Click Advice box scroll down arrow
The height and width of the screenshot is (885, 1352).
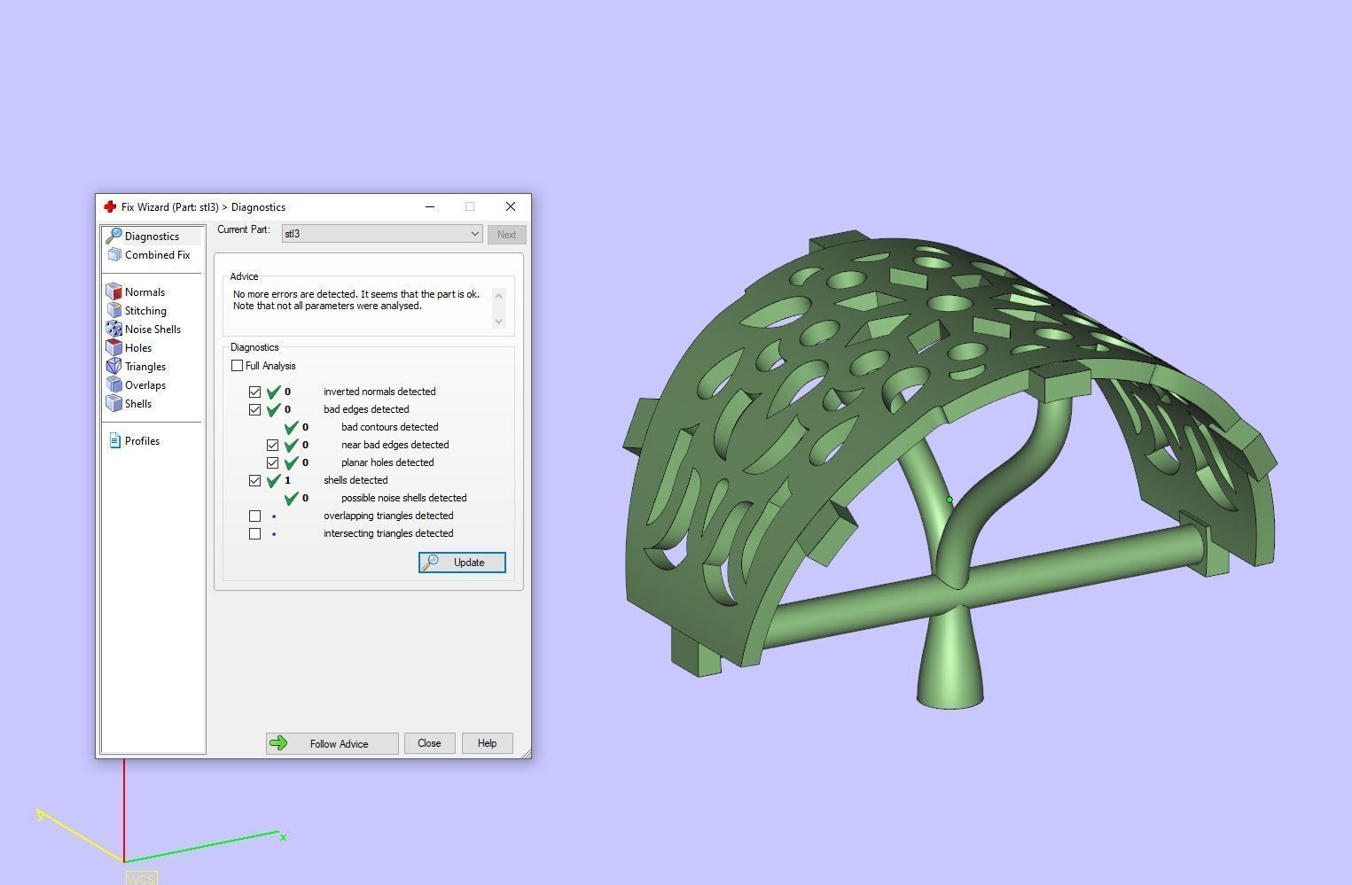[x=498, y=321]
